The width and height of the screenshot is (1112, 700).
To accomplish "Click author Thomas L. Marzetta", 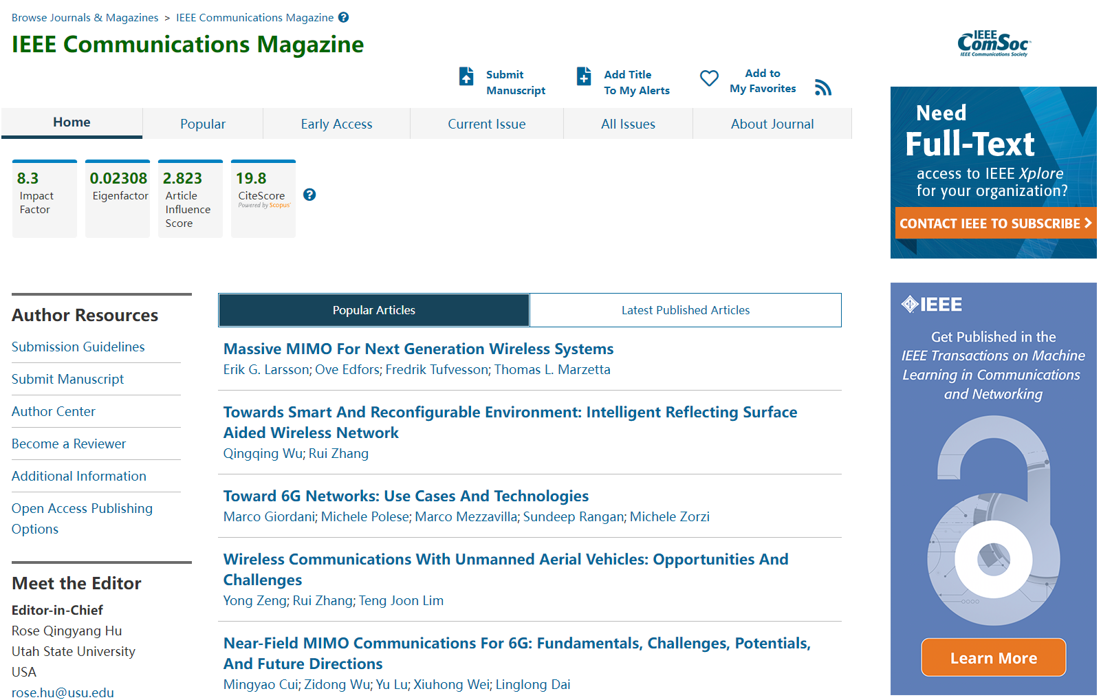I will tap(552, 369).
